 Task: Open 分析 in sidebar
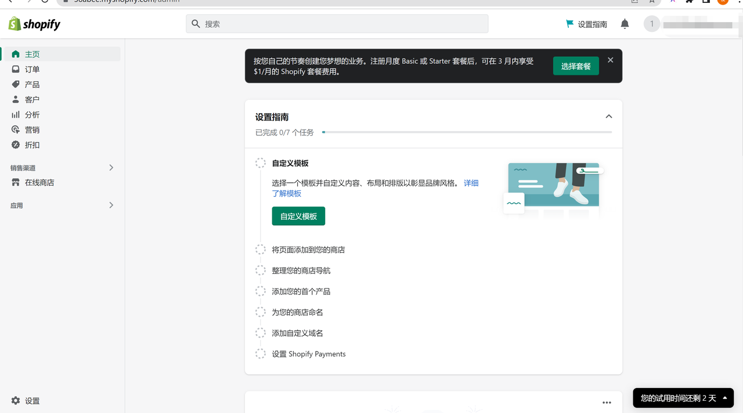point(32,114)
